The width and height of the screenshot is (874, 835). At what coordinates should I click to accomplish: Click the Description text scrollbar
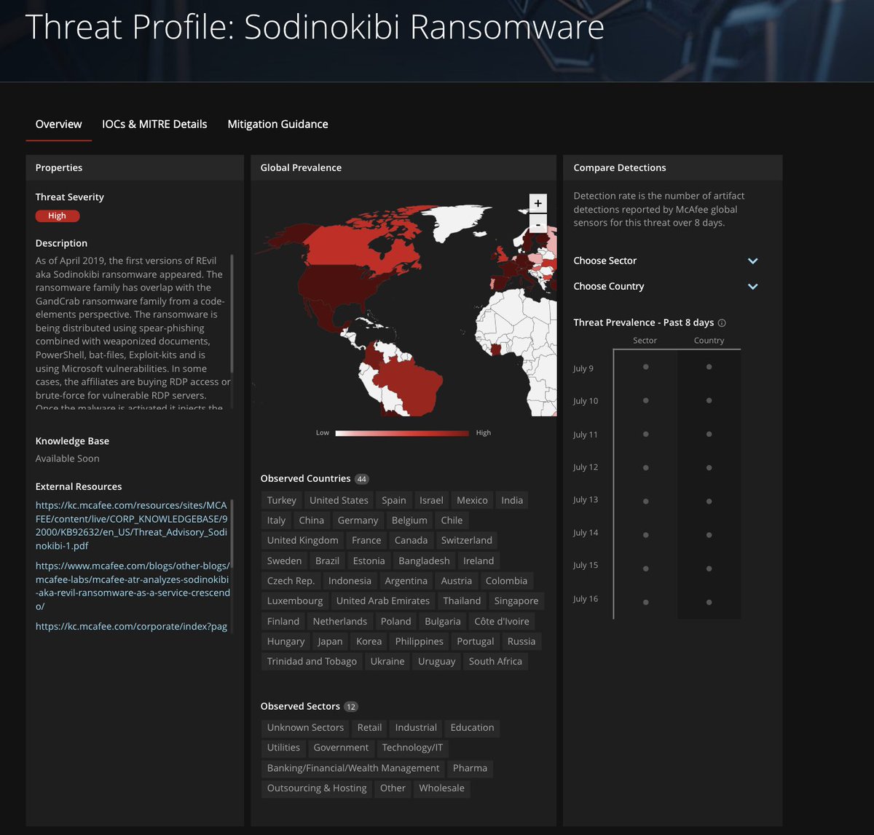232,313
